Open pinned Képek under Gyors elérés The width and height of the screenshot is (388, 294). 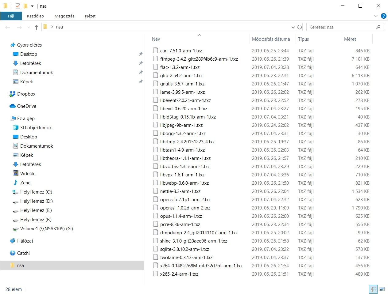[x=26, y=82]
